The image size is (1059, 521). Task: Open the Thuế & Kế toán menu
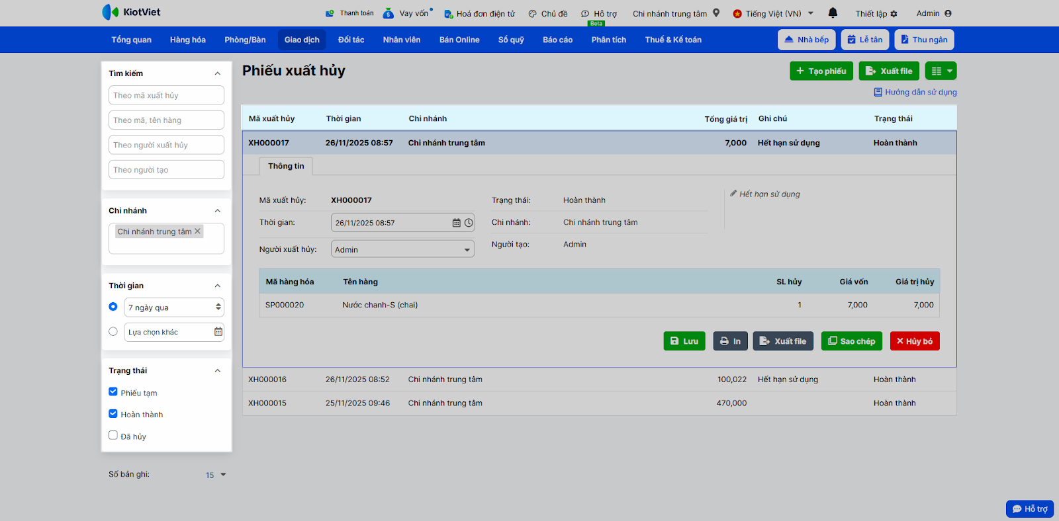(x=673, y=40)
